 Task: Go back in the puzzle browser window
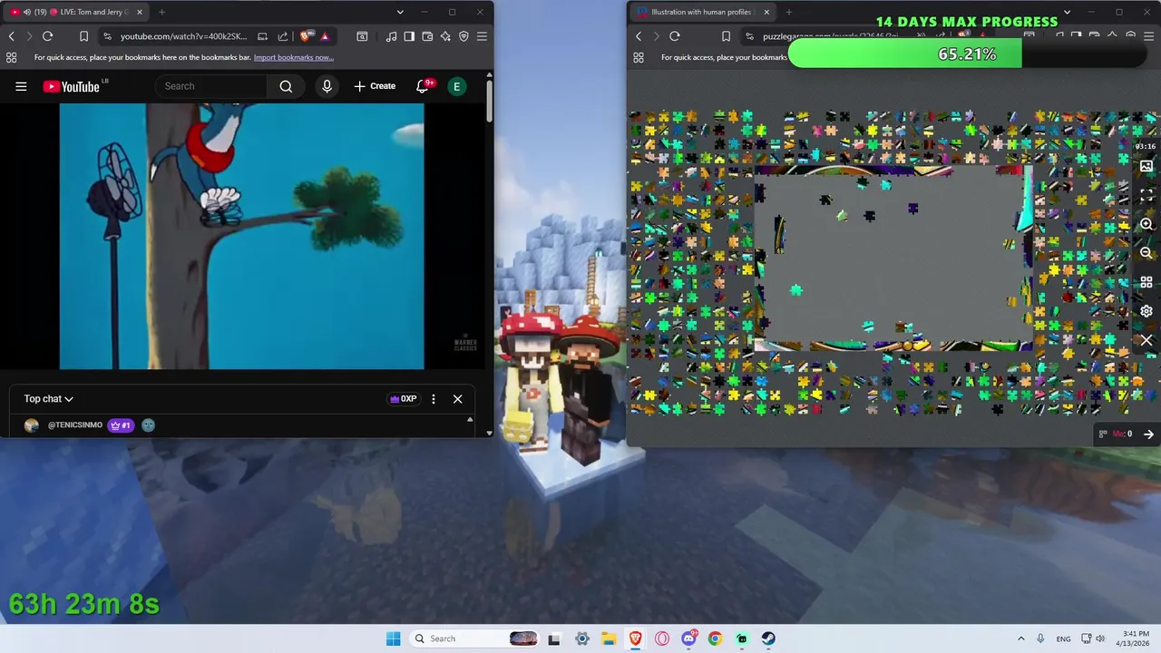click(x=639, y=36)
